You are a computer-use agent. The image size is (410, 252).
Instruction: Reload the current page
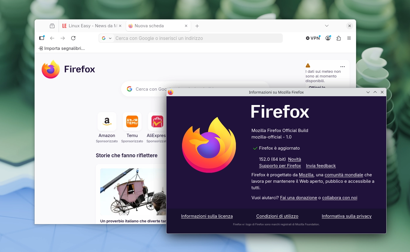(73, 38)
